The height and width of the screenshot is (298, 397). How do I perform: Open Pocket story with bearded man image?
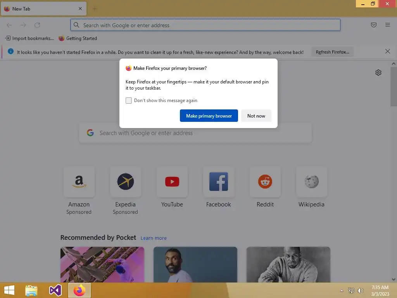(195, 265)
